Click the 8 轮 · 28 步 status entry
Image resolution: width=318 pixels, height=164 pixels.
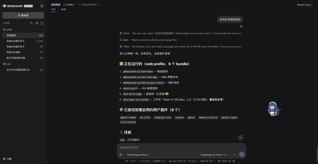(x=130, y=161)
